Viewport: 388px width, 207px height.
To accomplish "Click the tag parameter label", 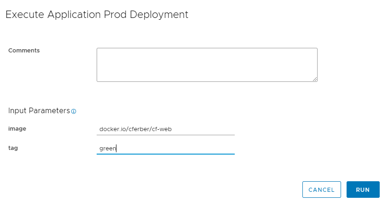I will pyautogui.click(x=13, y=148).
